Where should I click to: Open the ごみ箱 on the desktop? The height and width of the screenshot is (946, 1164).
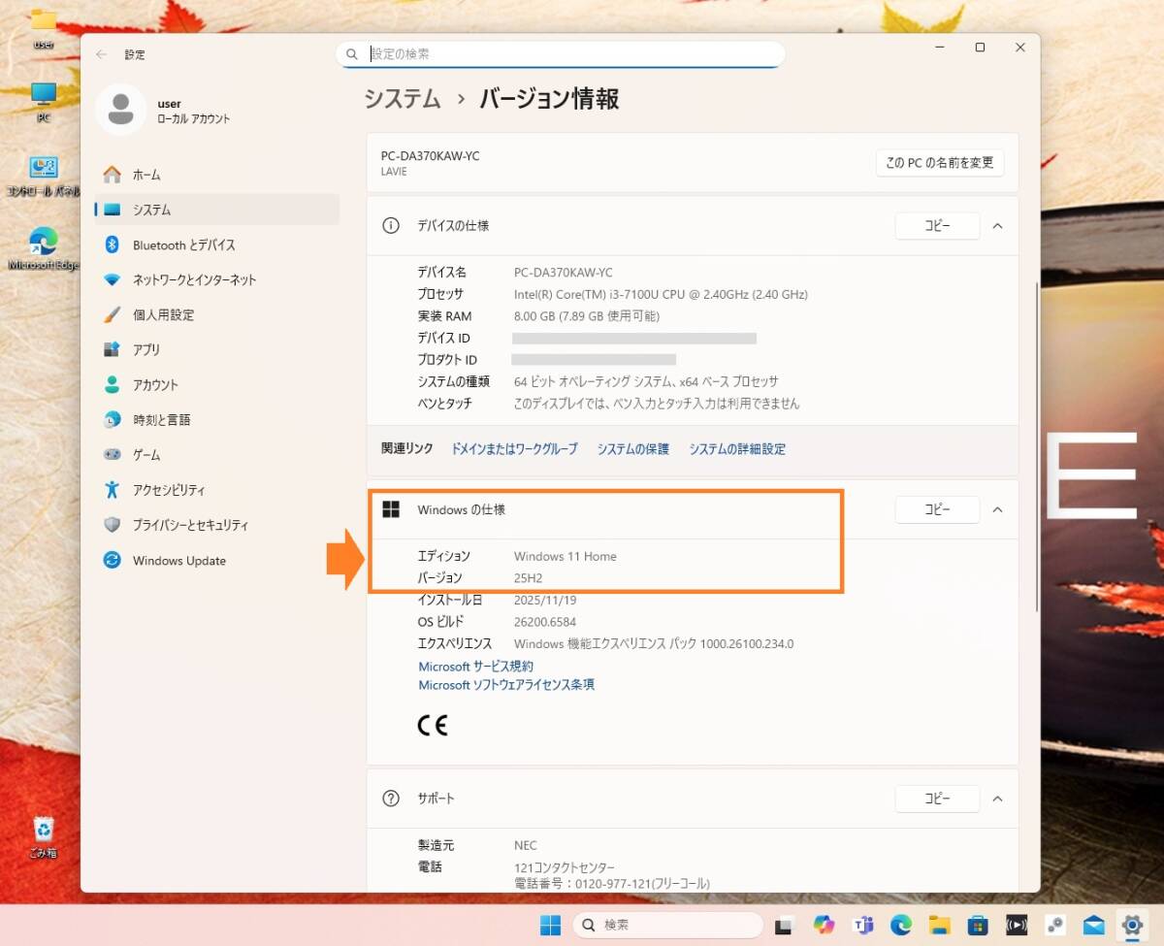[43, 830]
